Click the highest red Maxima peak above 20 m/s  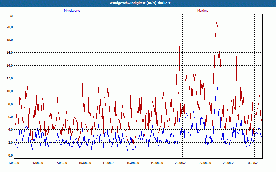click(216, 21)
